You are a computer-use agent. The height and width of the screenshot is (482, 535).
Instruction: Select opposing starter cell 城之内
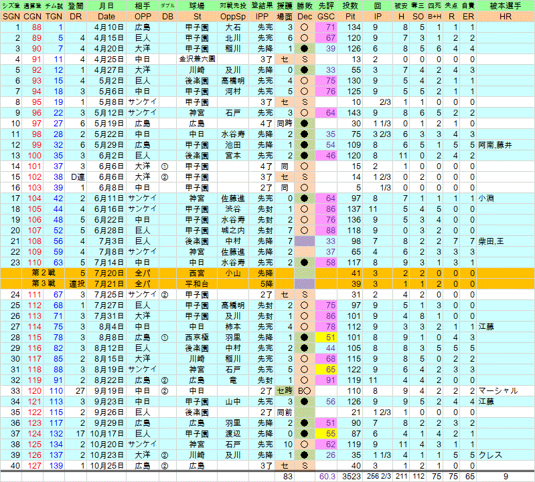pos(233,231)
